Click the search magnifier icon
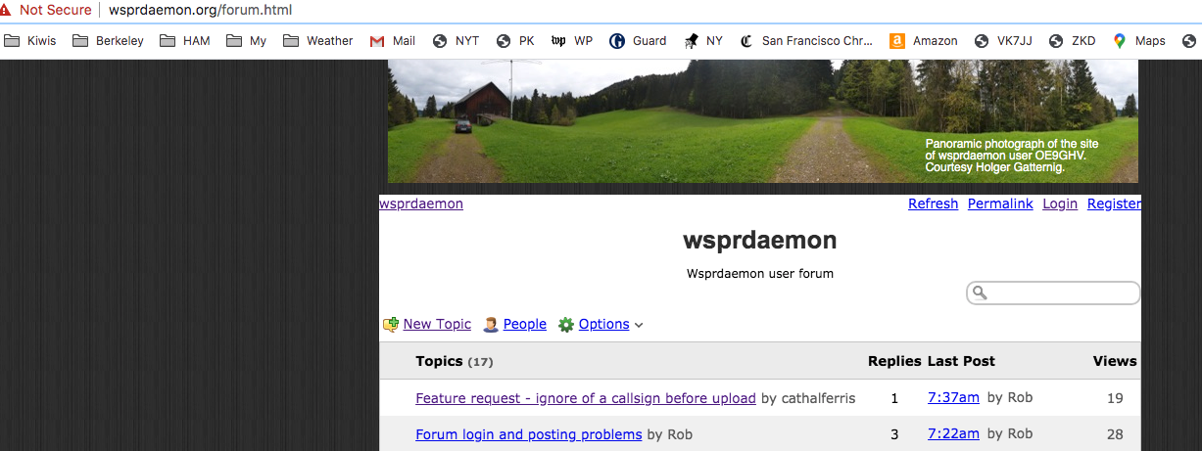1202x451 pixels. pos(980,293)
